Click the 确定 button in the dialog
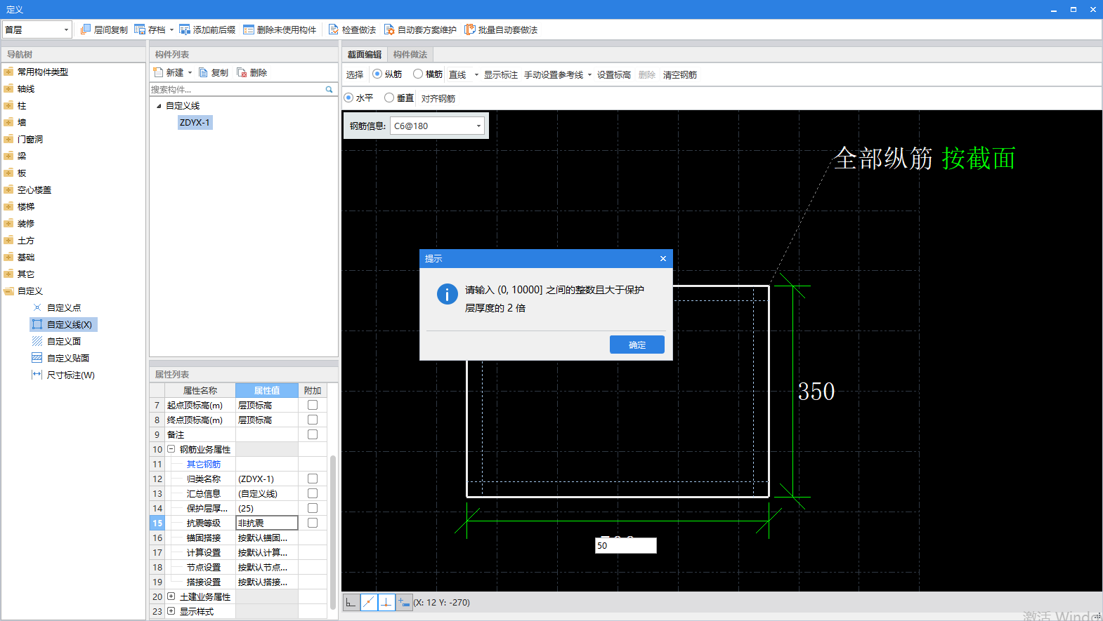 pyautogui.click(x=637, y=345)
